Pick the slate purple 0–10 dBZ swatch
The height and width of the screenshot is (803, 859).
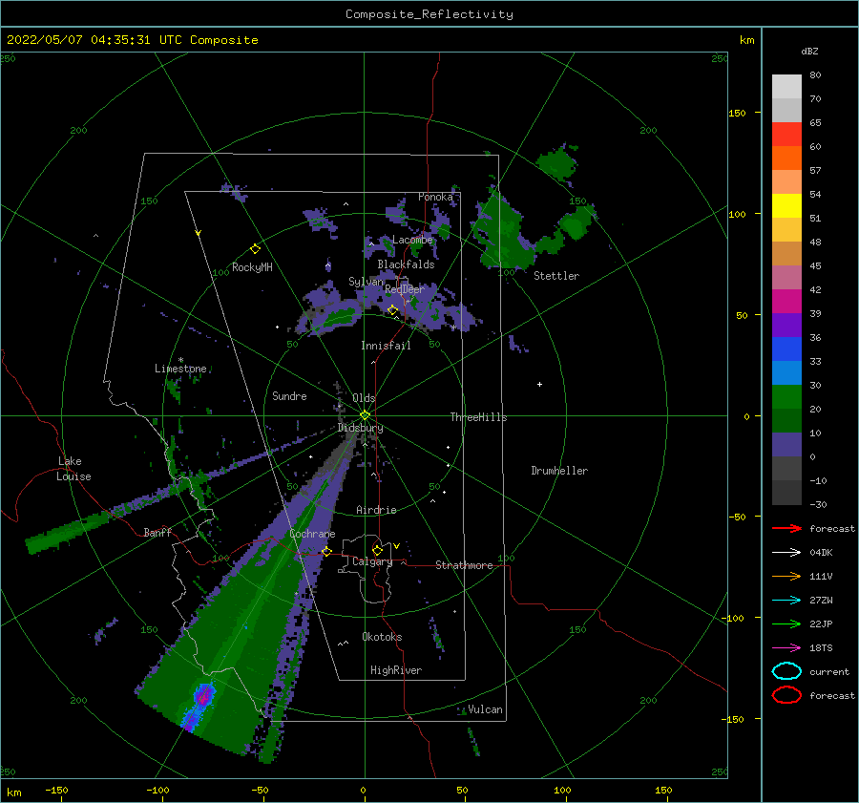tap(786, 445)
